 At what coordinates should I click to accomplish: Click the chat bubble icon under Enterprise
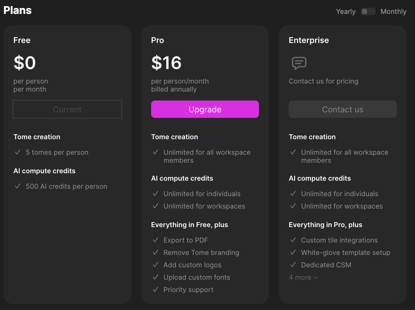[299, 63]
